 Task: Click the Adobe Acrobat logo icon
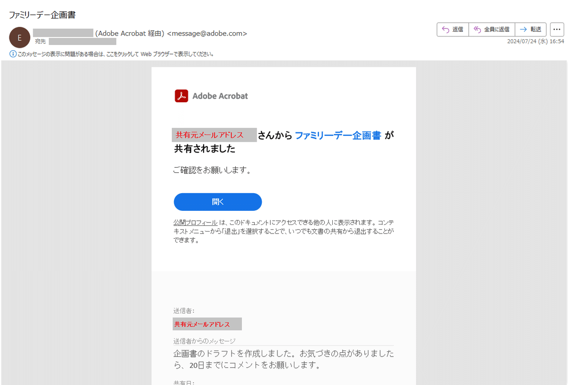(x=181, y=96)
